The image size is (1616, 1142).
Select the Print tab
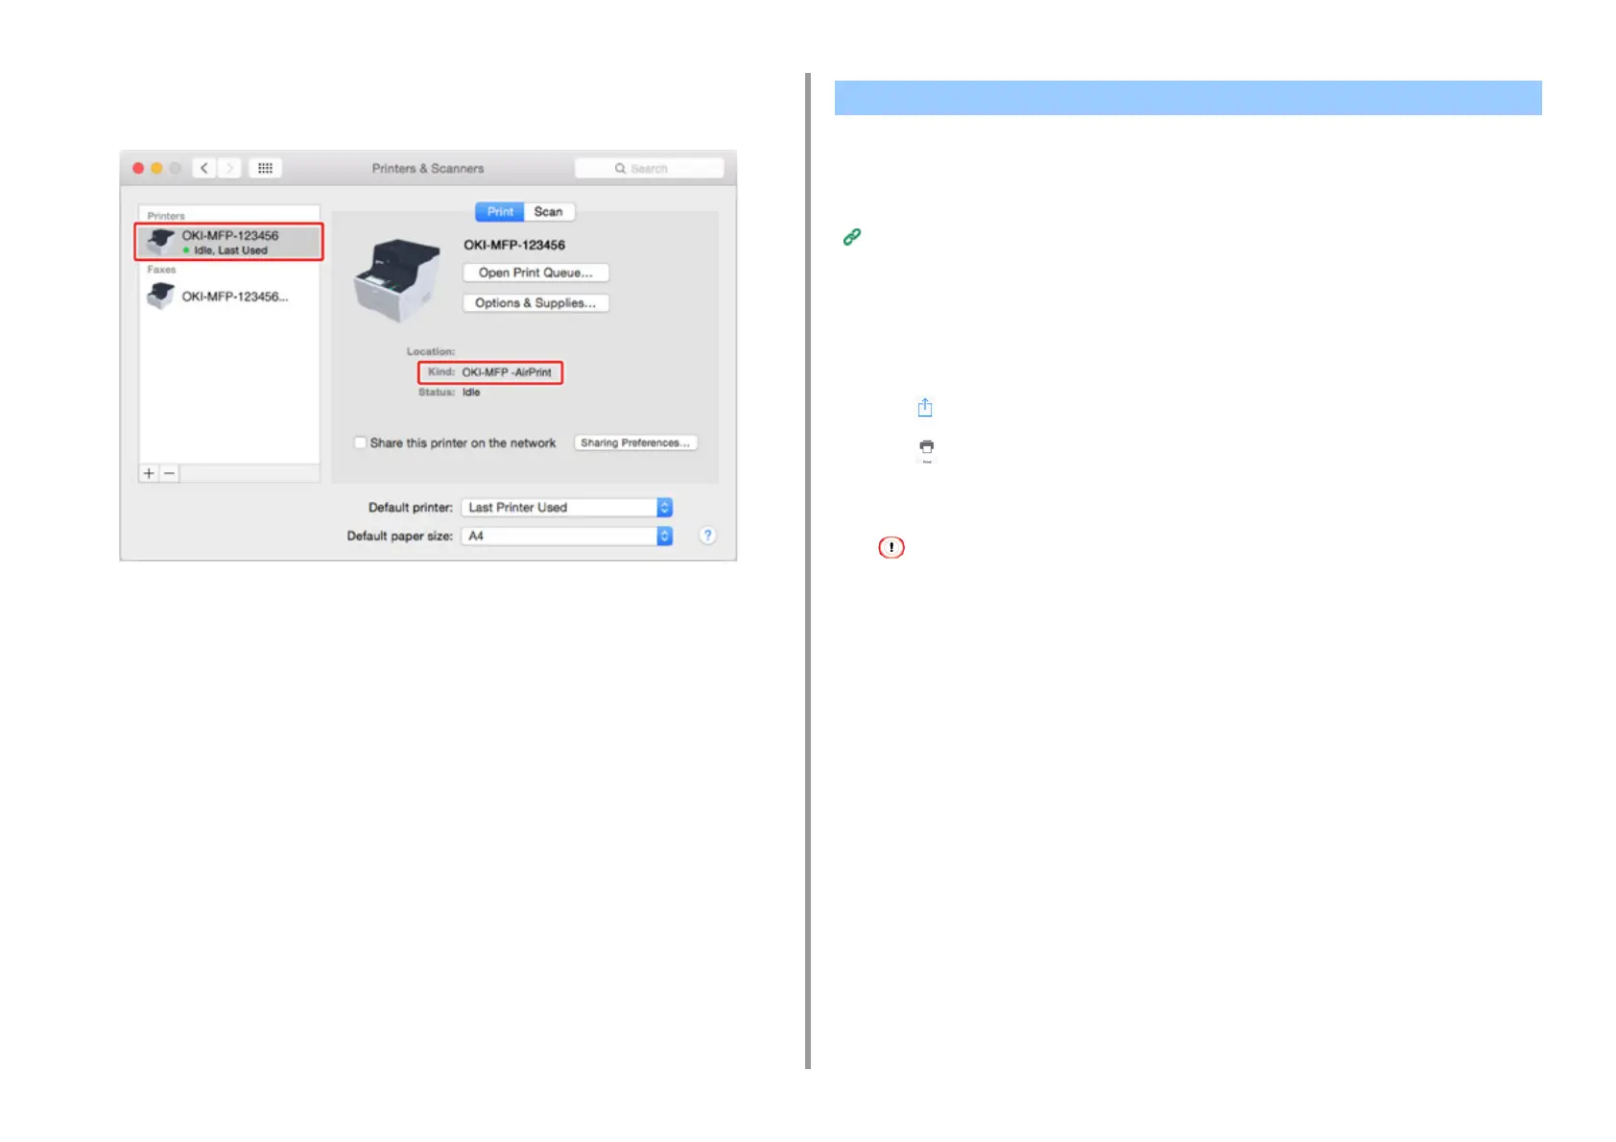pyautogui.click(x=500, y=212)
